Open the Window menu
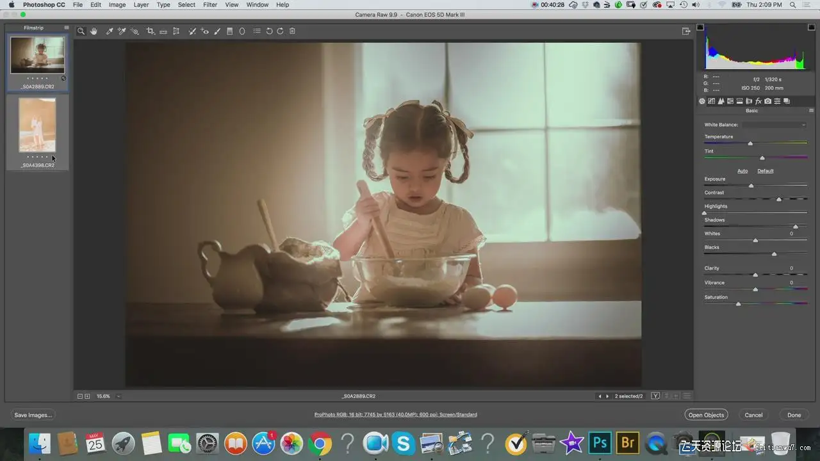Screen dimensions: 820x461 point(258,4)
